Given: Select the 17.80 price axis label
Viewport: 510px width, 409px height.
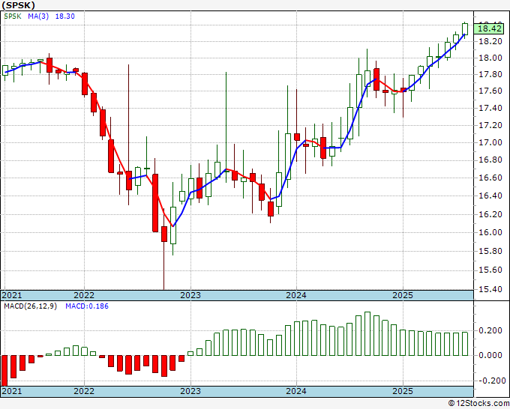Looking at the screenshot, I should point(490,74).
